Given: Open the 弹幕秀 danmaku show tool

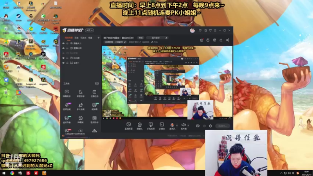Looking at the screenshot, I should click(81, 119).
